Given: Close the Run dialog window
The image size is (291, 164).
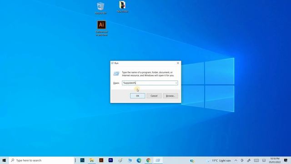Looking at the screenshot, I should tap(178, 63).
